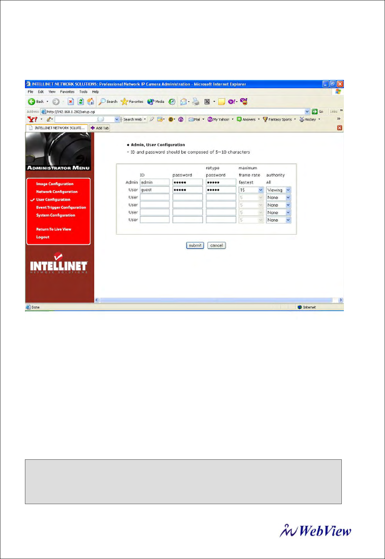Open My Yahoo! in the toolbar
385x559 pixels.
218,119
